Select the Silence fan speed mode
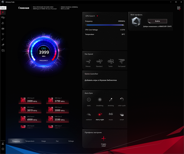This screenshot has width=184, height=154. pyautogui.click(x=88, y=63)
